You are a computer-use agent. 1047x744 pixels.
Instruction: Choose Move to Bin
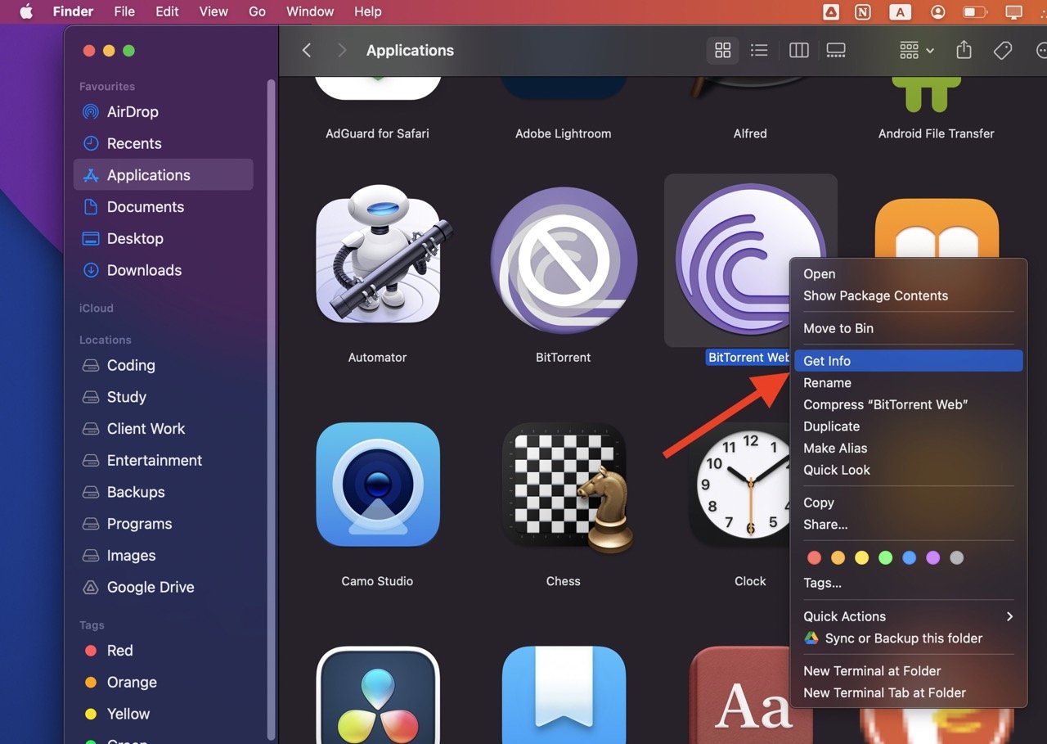tap(908, 328)
